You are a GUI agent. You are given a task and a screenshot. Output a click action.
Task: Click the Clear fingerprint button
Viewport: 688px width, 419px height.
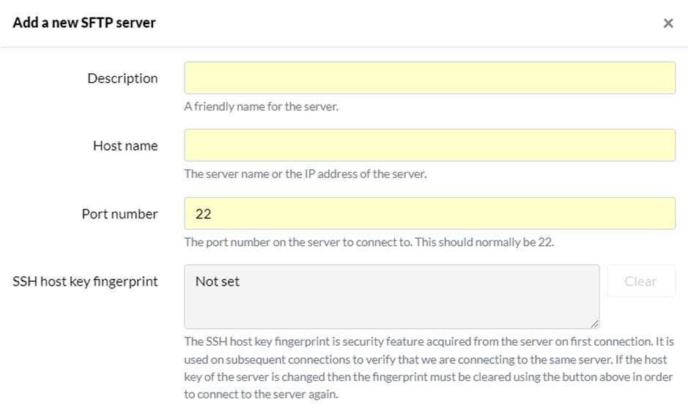click(641, 281)
